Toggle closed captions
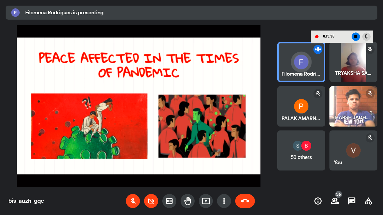Viewport: 383px width, 215px height. point(169,201)
